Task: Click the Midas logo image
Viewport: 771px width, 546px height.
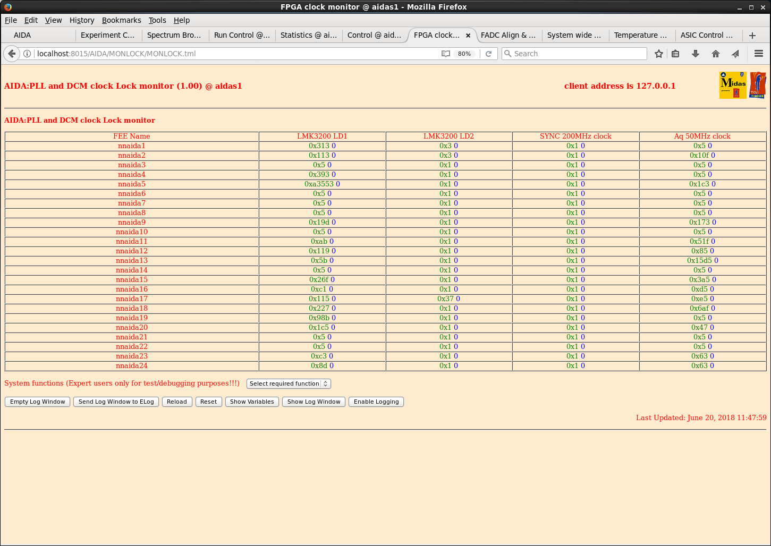Action: pos(733,85)
